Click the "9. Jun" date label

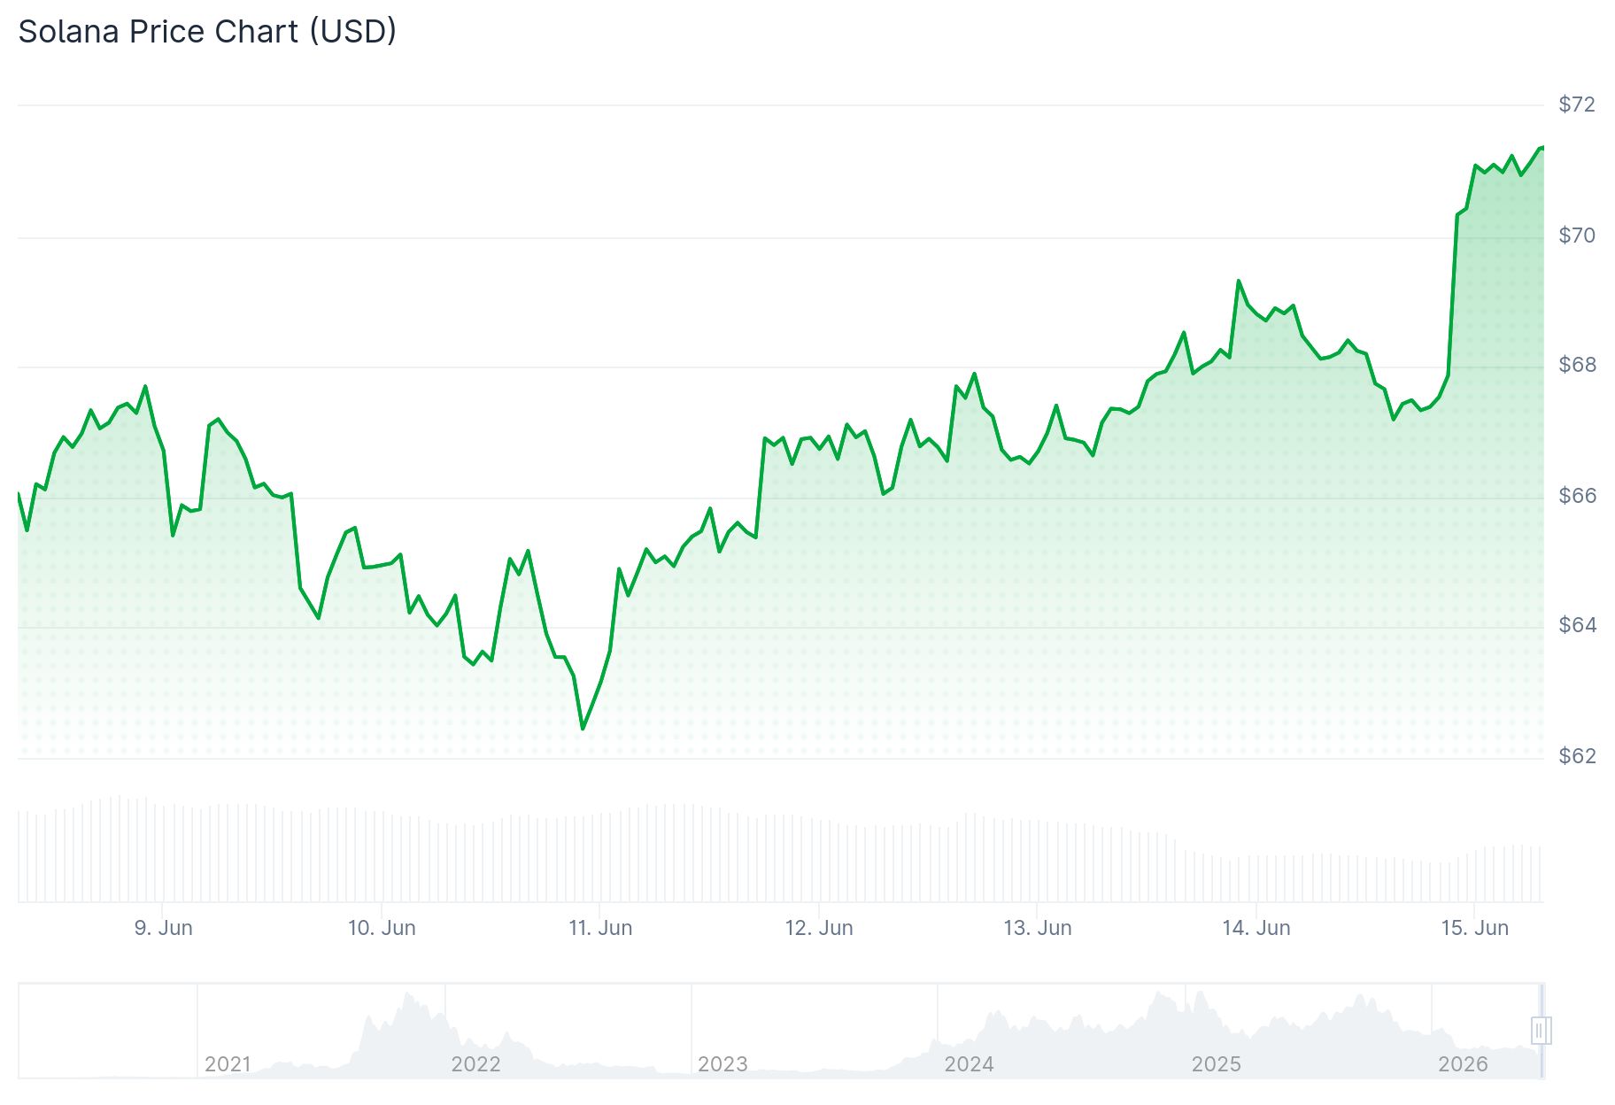click(x=163, y=928)
